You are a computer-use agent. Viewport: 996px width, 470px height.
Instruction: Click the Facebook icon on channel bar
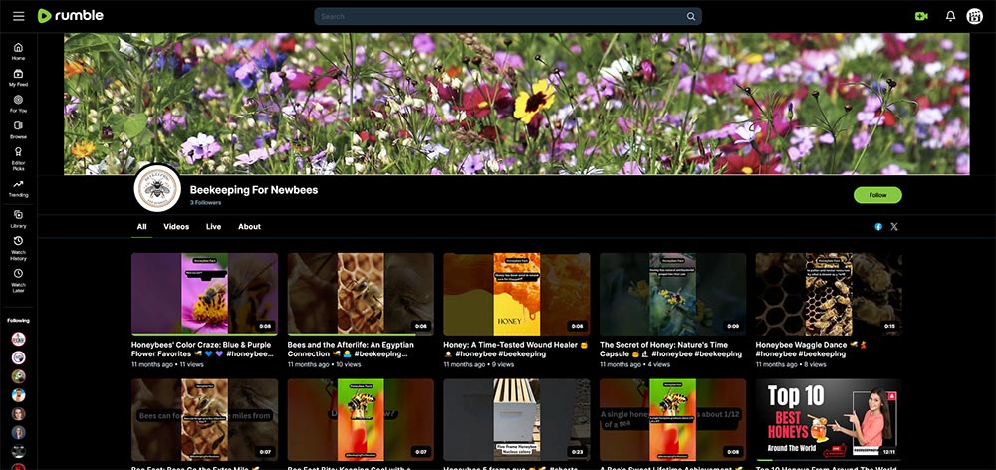pos(878,227)
